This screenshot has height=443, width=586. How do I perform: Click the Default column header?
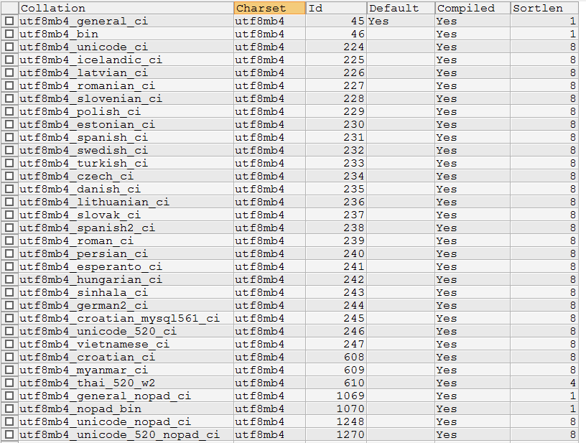(400, 8)
